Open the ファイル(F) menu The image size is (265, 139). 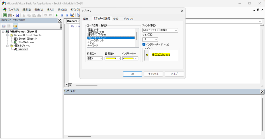click(13, 10)
